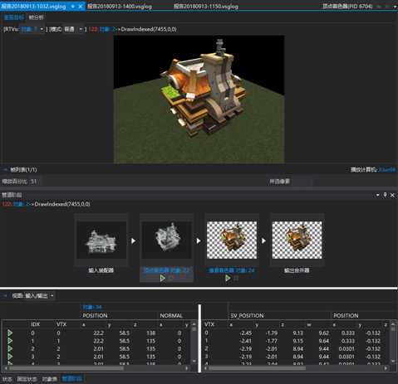Open the pipeline stages panel options dropdown

tap(377, 195)
